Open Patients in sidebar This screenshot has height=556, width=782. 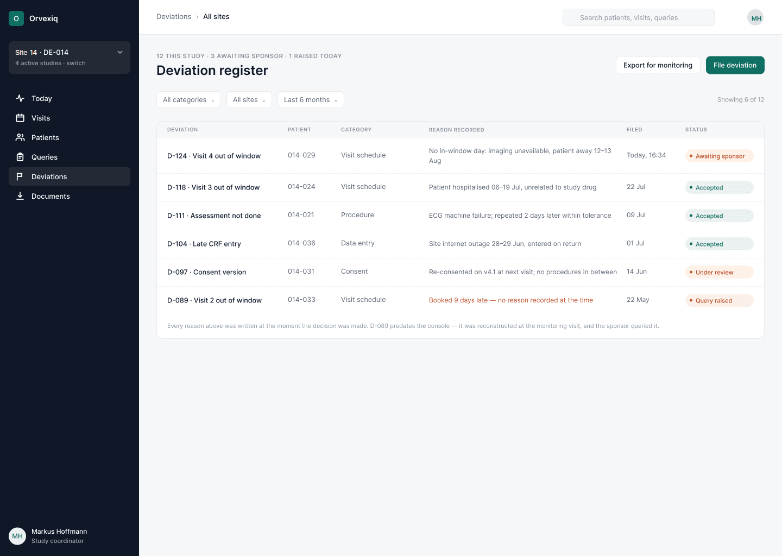(x=70, y=137)
